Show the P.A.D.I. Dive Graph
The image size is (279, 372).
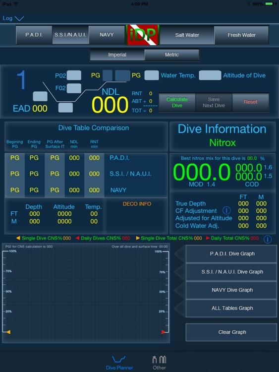click(231, 254)
